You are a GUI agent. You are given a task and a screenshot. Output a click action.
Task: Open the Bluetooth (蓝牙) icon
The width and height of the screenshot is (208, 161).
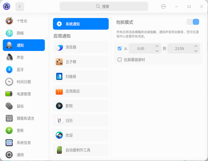tap(9, 69)
